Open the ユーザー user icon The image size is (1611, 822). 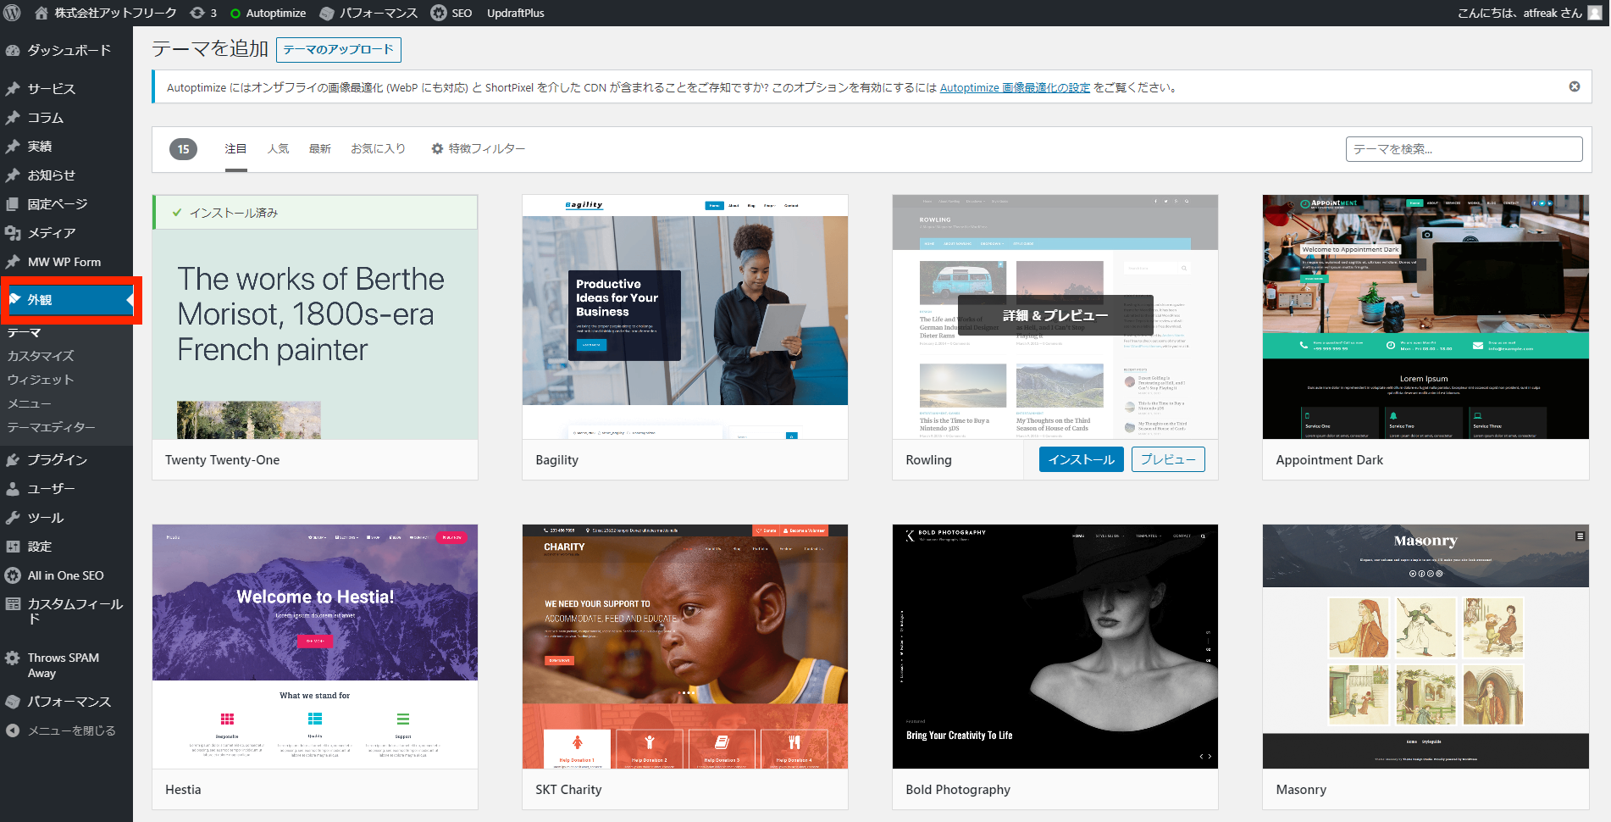click(13, 489)
